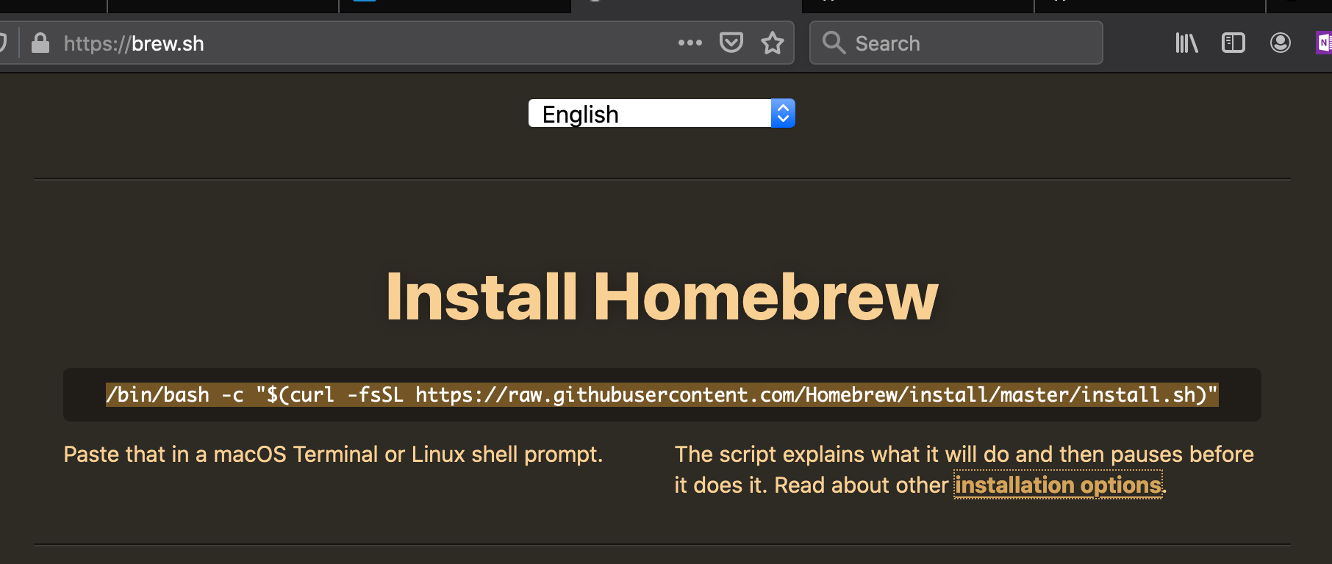Viewport: 1332px width, 564px height.
Task: Open the page actions three-dot menu
Action: click(x=690, y=43)
